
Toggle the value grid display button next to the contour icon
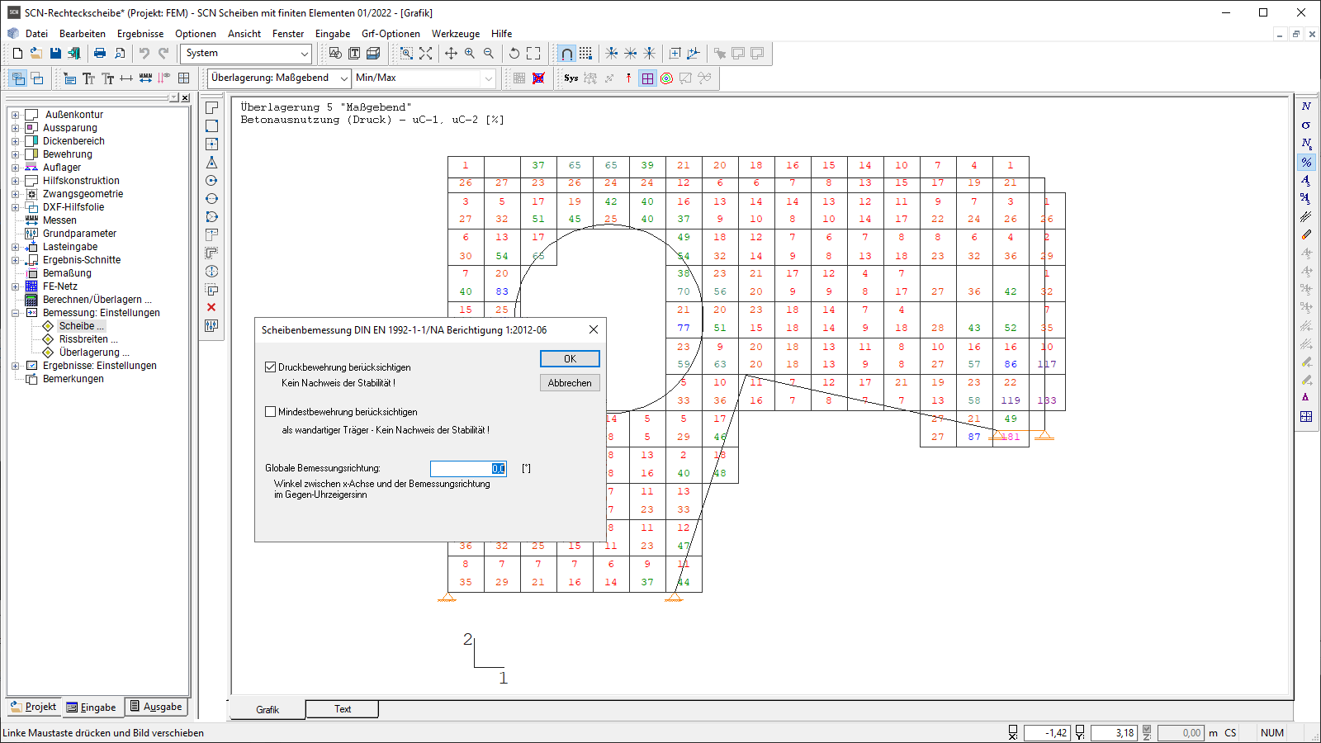(647, 78)
